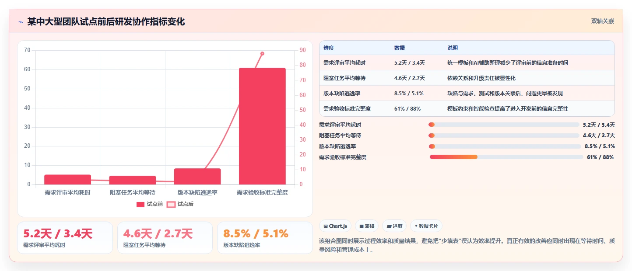
Task: Click the 版本缺陷逃逸率 bar in chart
Action: tap(197, 177)
